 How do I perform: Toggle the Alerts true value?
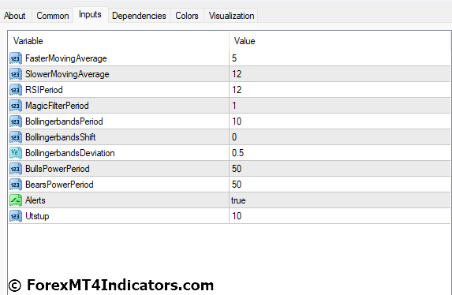pyautogui.click(x=339, y=200)
